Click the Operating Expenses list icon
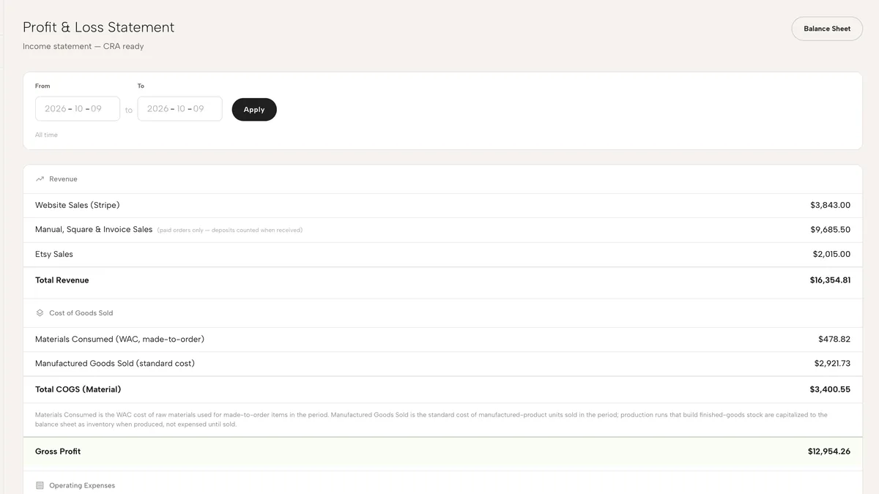The image size is (879, 494). tap(40, 486)
